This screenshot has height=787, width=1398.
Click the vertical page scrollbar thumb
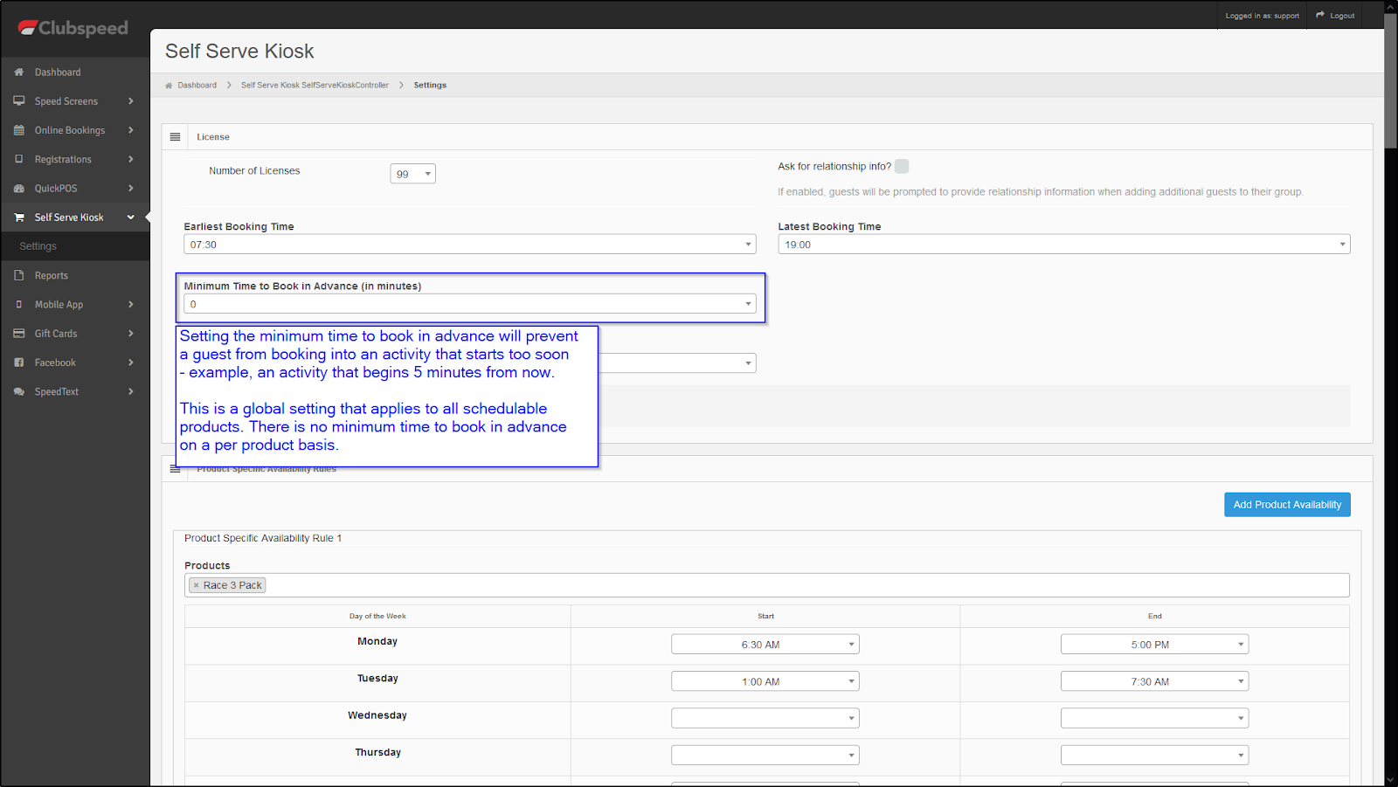pos(1390,81)
